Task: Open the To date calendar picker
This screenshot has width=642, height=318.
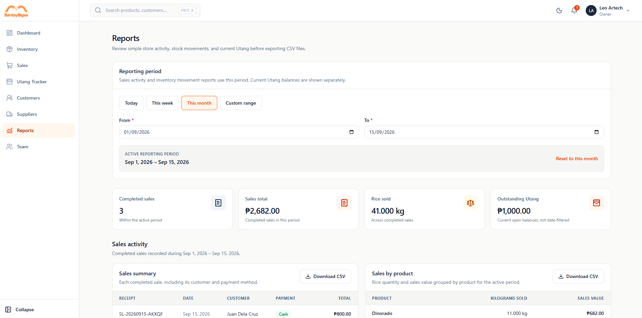Action: pyautogui.click(x=597, y=132)
